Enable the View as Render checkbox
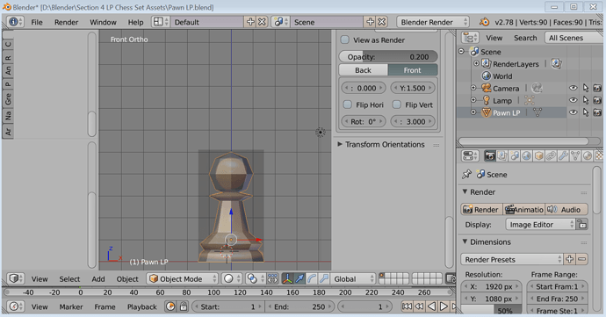 (345, 40)
